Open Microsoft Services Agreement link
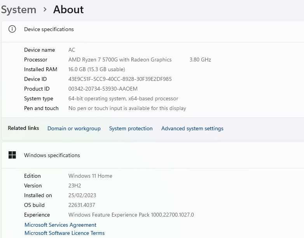304x238 pixels. 60,225
